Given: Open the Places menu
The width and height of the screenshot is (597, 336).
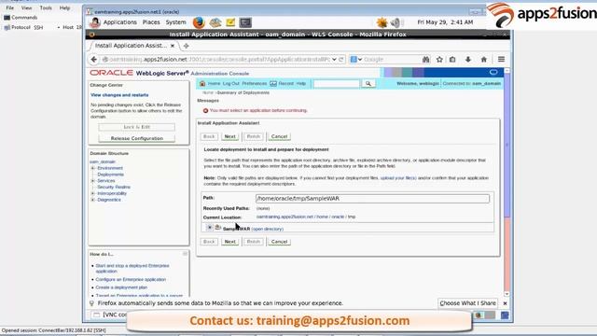Looking at the screenshot, I should point(151,22).
